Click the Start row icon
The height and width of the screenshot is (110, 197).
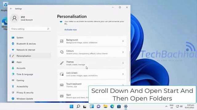tap(62, 96)
